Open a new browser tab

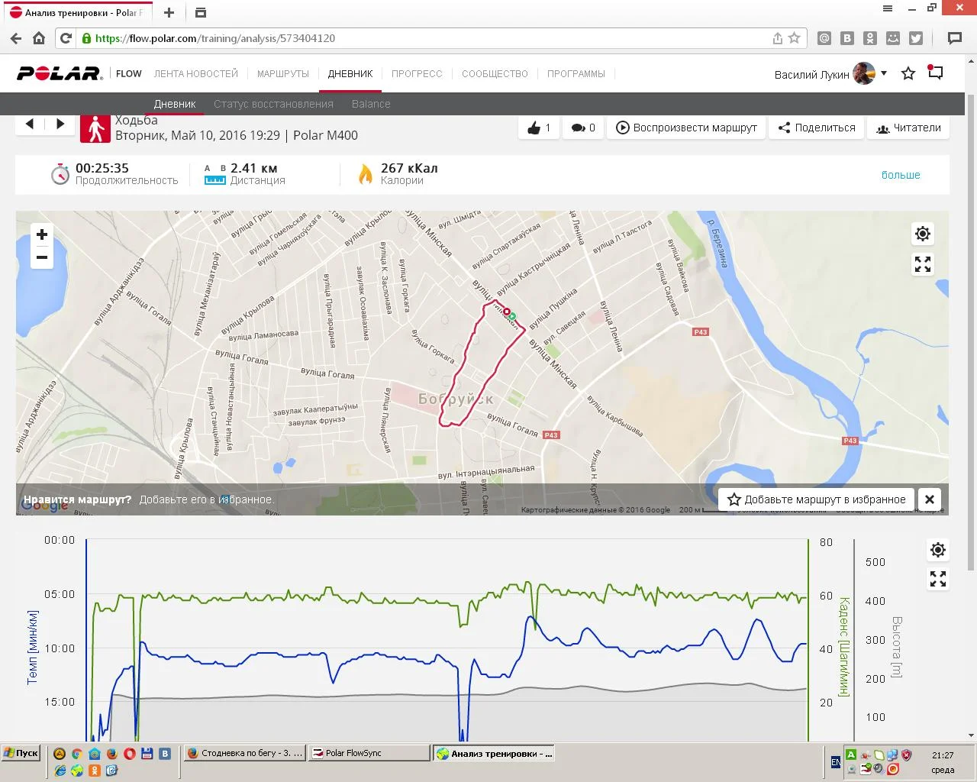point(169,12)
